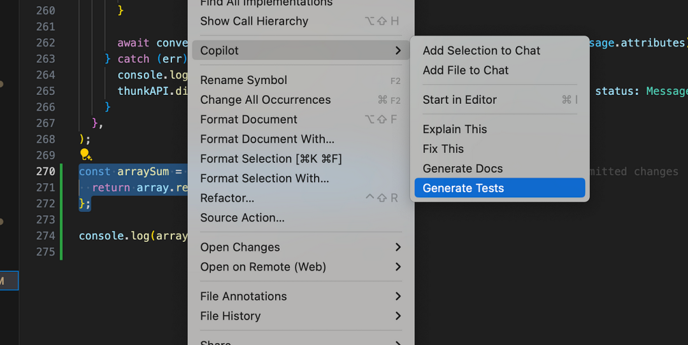Select Add Selection to Chat

pyautogui.click(x=482, y=50)
